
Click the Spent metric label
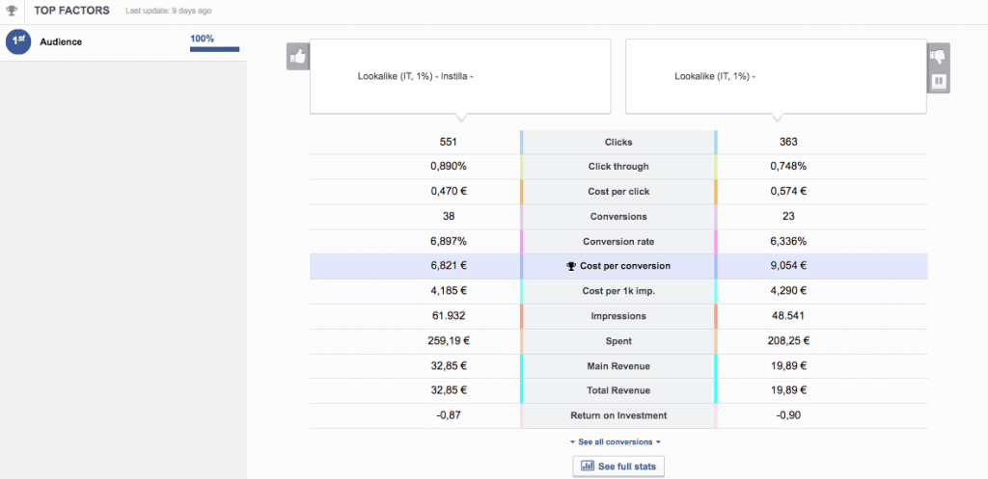[x=618, y=341]
